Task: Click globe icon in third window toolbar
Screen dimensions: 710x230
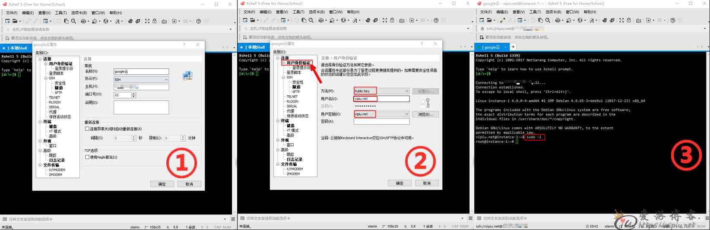Action: pyautogui.click(x=580, y=20)
